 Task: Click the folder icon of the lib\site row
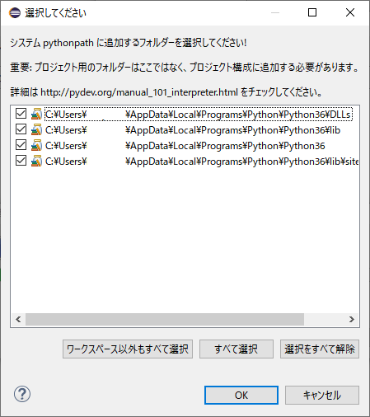click(x=36, y=161)
